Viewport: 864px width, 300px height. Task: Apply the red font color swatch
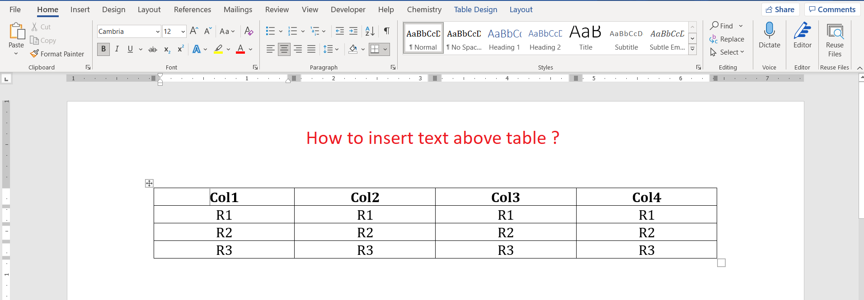click(240, 49)
